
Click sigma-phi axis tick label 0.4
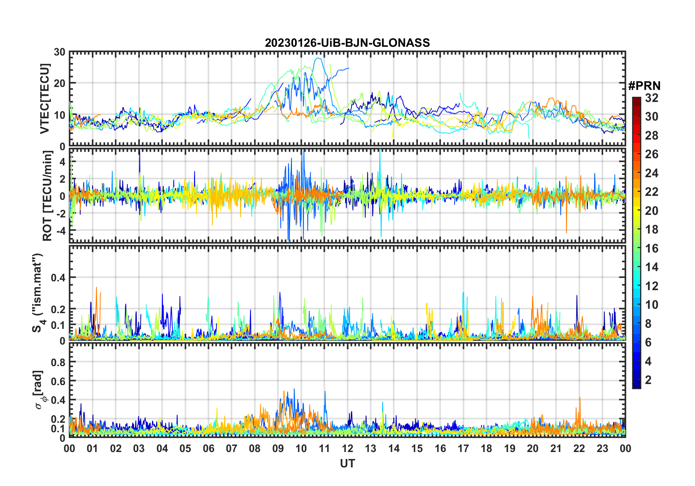pos(58,400)
